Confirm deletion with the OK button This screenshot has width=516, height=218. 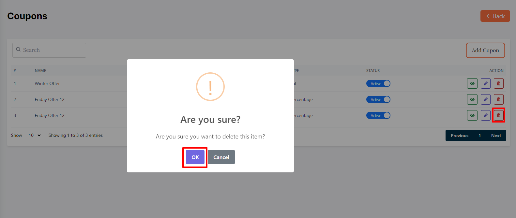click(195, 157)
